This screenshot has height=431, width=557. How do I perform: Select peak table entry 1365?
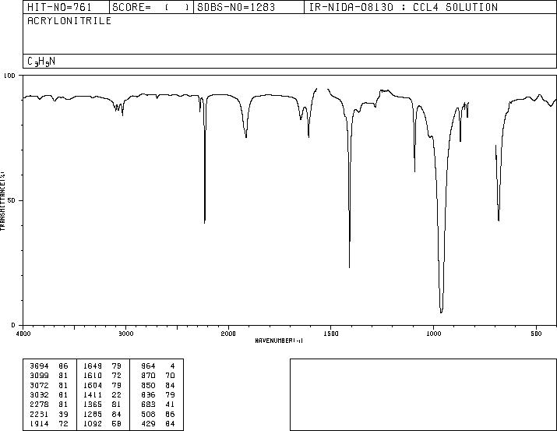93,405
